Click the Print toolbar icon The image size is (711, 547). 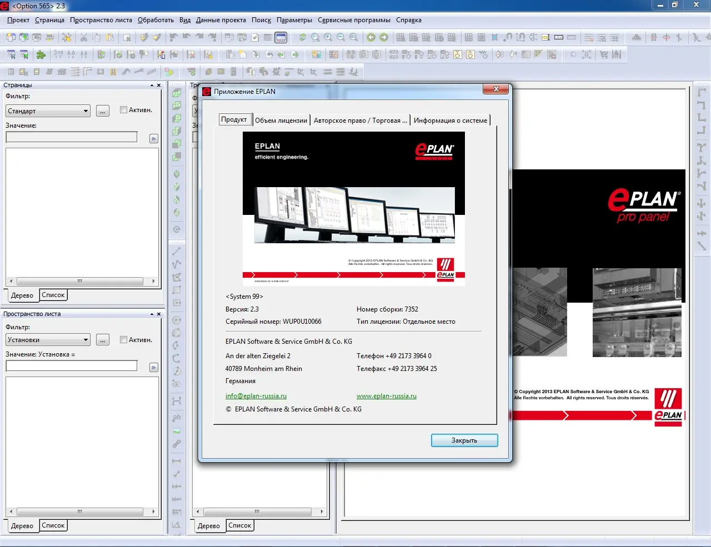tap(49, 37)
